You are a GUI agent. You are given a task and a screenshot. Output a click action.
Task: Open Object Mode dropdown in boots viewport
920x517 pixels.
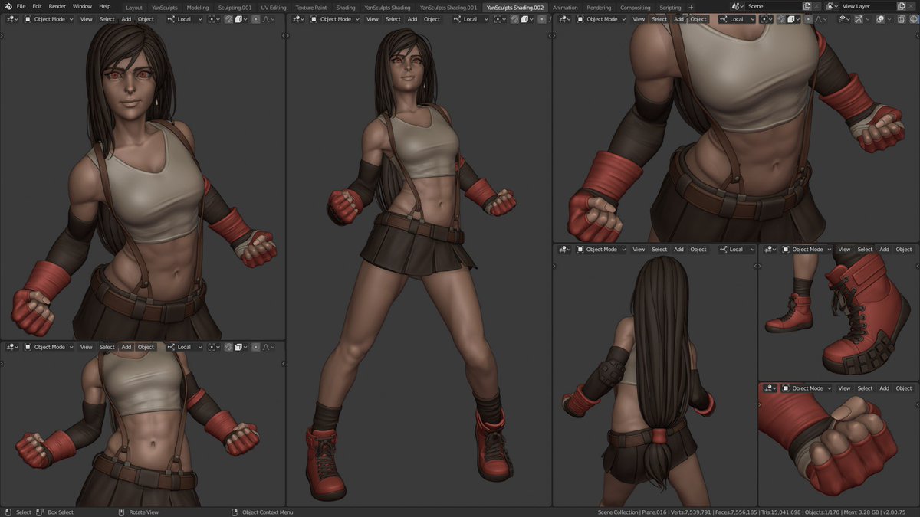[x=807, y=249]
